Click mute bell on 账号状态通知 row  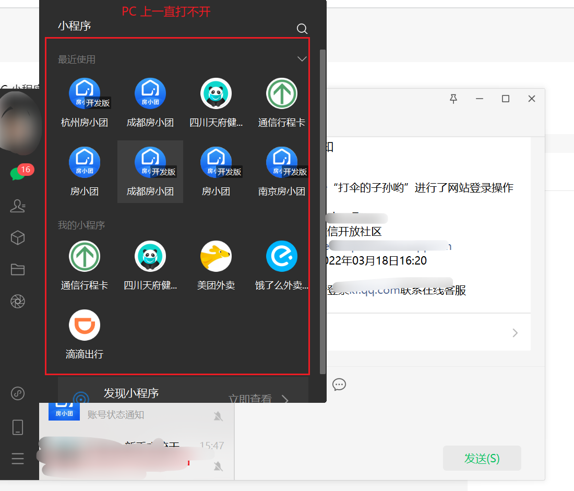click(x=218, y=416)
